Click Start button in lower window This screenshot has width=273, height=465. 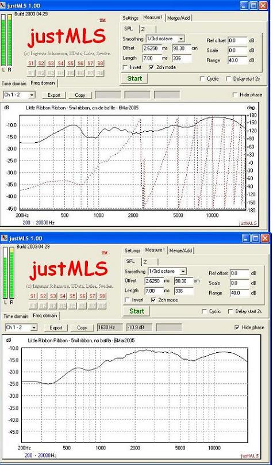(x=137, y=311)
